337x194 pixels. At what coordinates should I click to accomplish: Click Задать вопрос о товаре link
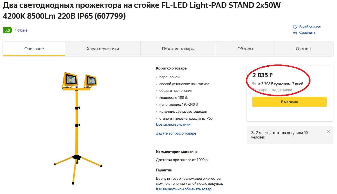click(176, 133)
